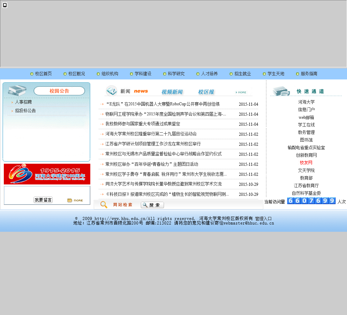Open the 输配电省重点实验室 link
347x315 pixels.
coord(306,147)
